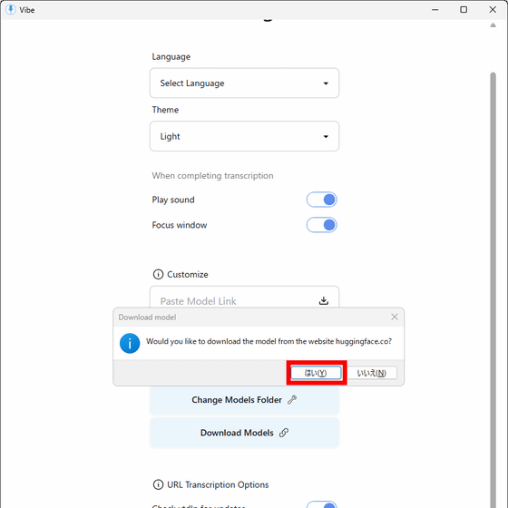Decline download with いいえ(N) button
Viewport: 508px width, 508px height.
point(372,373)
